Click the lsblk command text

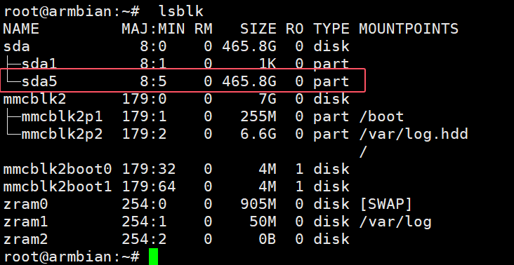(x=181, y=11)
